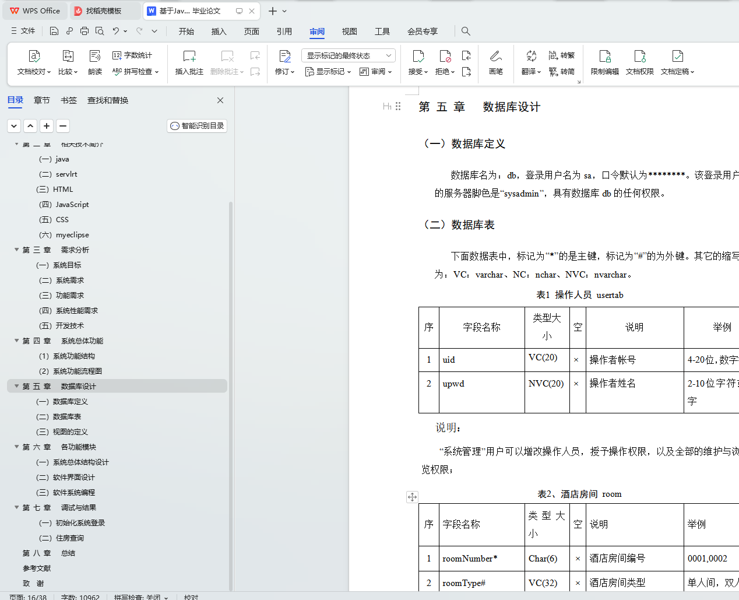Click the outline pane vertical scrollbar
The image size is (739, 600).
pos(231,397)
